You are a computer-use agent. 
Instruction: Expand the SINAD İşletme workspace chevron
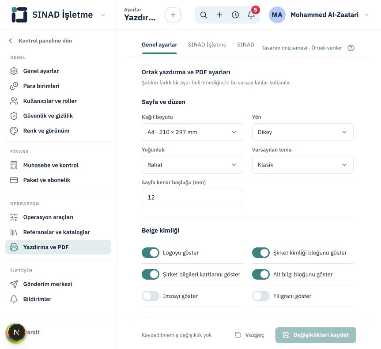(x=103, y=15)
